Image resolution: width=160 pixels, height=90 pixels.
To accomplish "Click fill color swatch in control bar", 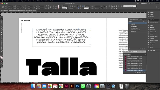I will click(x=58, y=6).
